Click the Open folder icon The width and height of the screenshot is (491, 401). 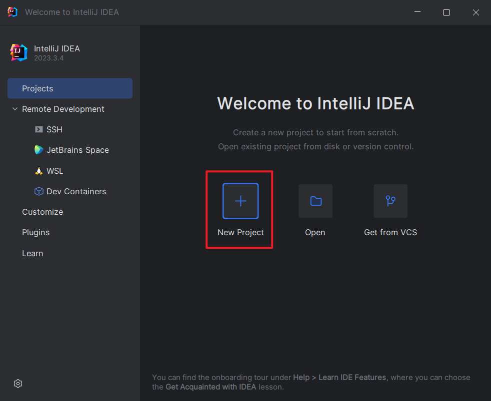point(315,201)
